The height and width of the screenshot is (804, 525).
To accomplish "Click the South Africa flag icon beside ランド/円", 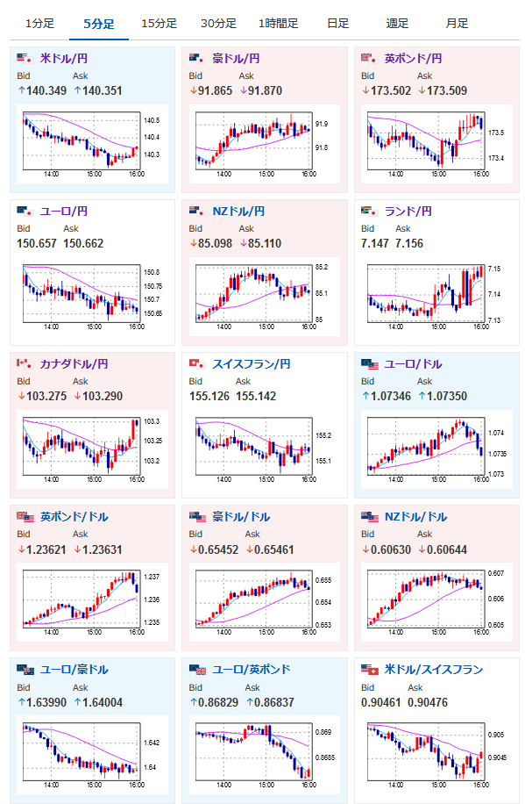I will coord(369,211).
